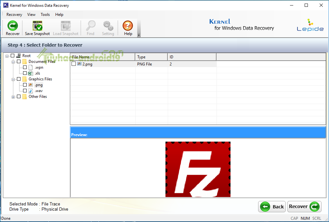Click the Lepide logo
The image size is (329, 222).
[310, 25]
